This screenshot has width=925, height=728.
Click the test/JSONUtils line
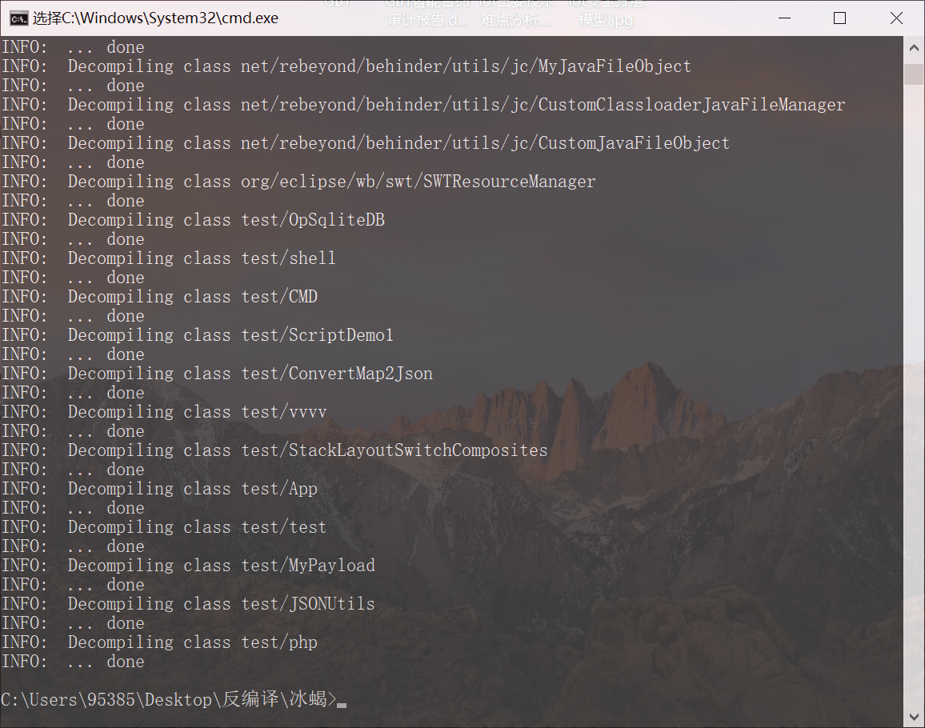[188, 603]
